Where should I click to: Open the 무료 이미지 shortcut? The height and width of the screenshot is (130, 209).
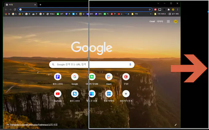coord(109,96)
